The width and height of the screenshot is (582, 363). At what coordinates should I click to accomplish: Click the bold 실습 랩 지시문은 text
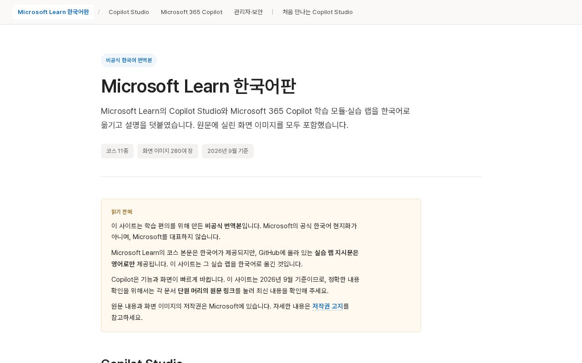(336, 253)
